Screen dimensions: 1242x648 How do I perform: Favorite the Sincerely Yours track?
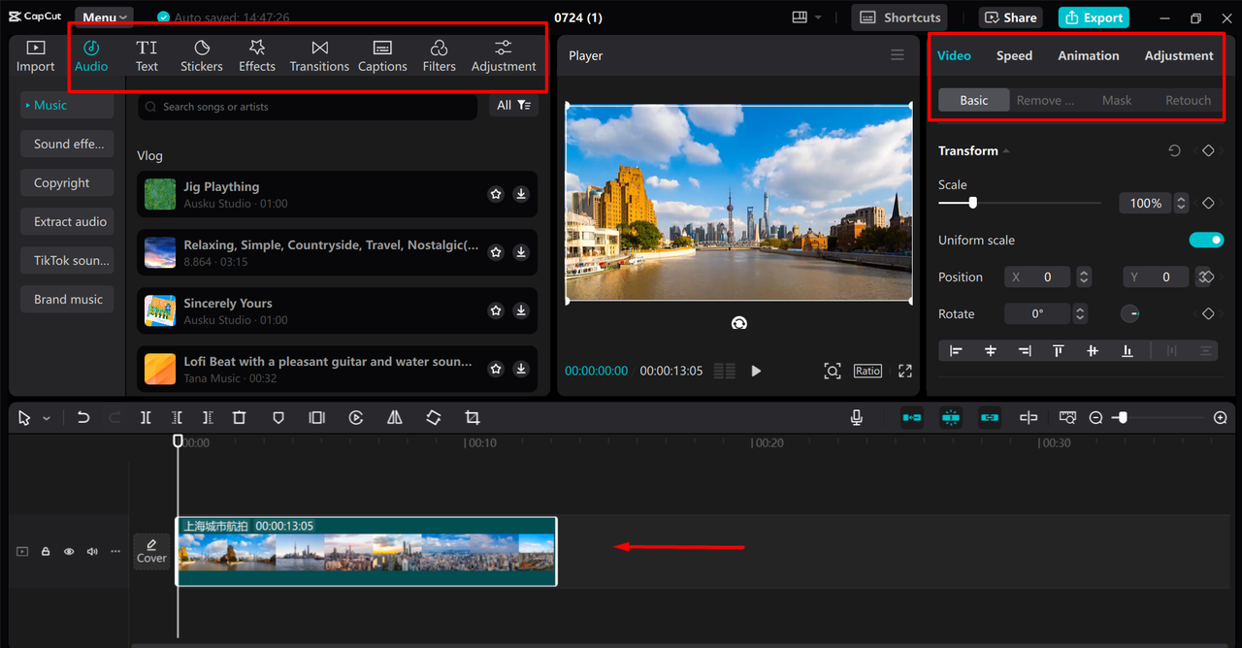click(496, 310)
